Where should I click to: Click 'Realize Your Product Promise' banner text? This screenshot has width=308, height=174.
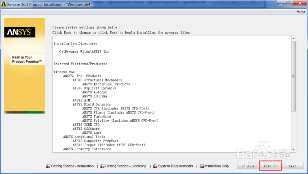click(27, 59)
